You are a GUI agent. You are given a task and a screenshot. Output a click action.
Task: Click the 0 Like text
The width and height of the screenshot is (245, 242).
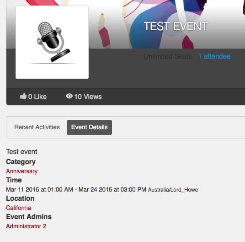[x=37, y=97]
